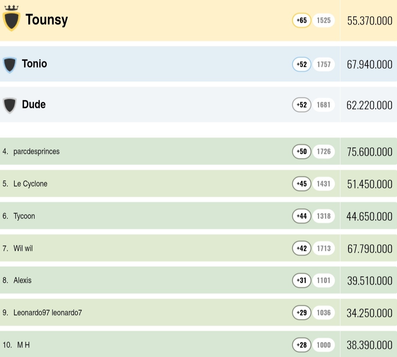397x357 pixels.
Task: Click the +45 badge for Le Cyclone
Action: (x=301, y=184)
